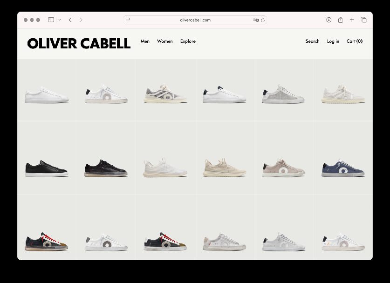Reload the page with refresh icon

(263, 20)
